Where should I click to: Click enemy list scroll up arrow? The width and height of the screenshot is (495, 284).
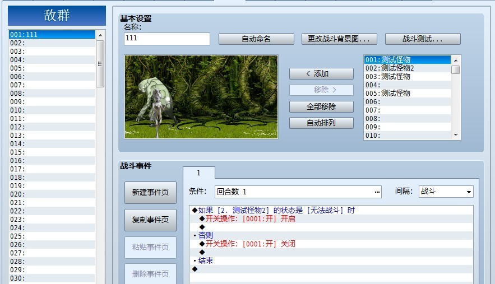pyautogui.click(x=456, y=60)
